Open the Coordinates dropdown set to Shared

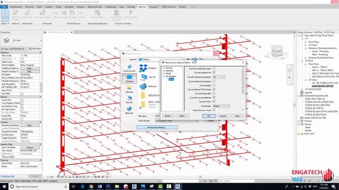(x=221, y=106)
